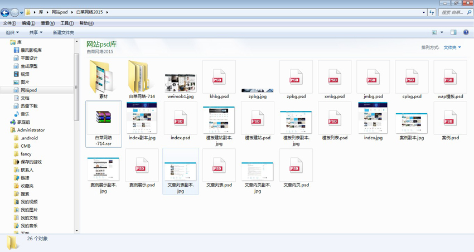This screenshot has width=474, height=252.
Task: Select the wap模板.psd file
Action: coord(450,76)
